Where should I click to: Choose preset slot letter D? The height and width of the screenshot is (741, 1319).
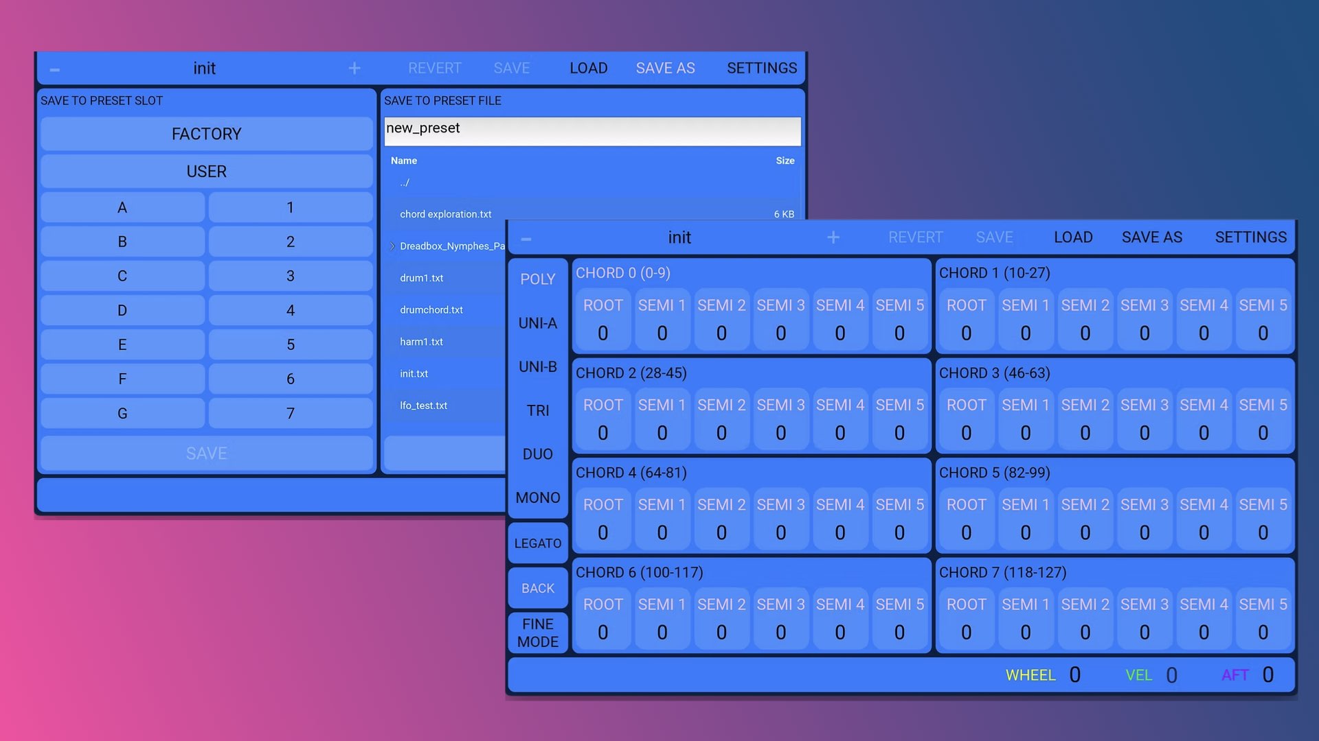coord(122,310)
